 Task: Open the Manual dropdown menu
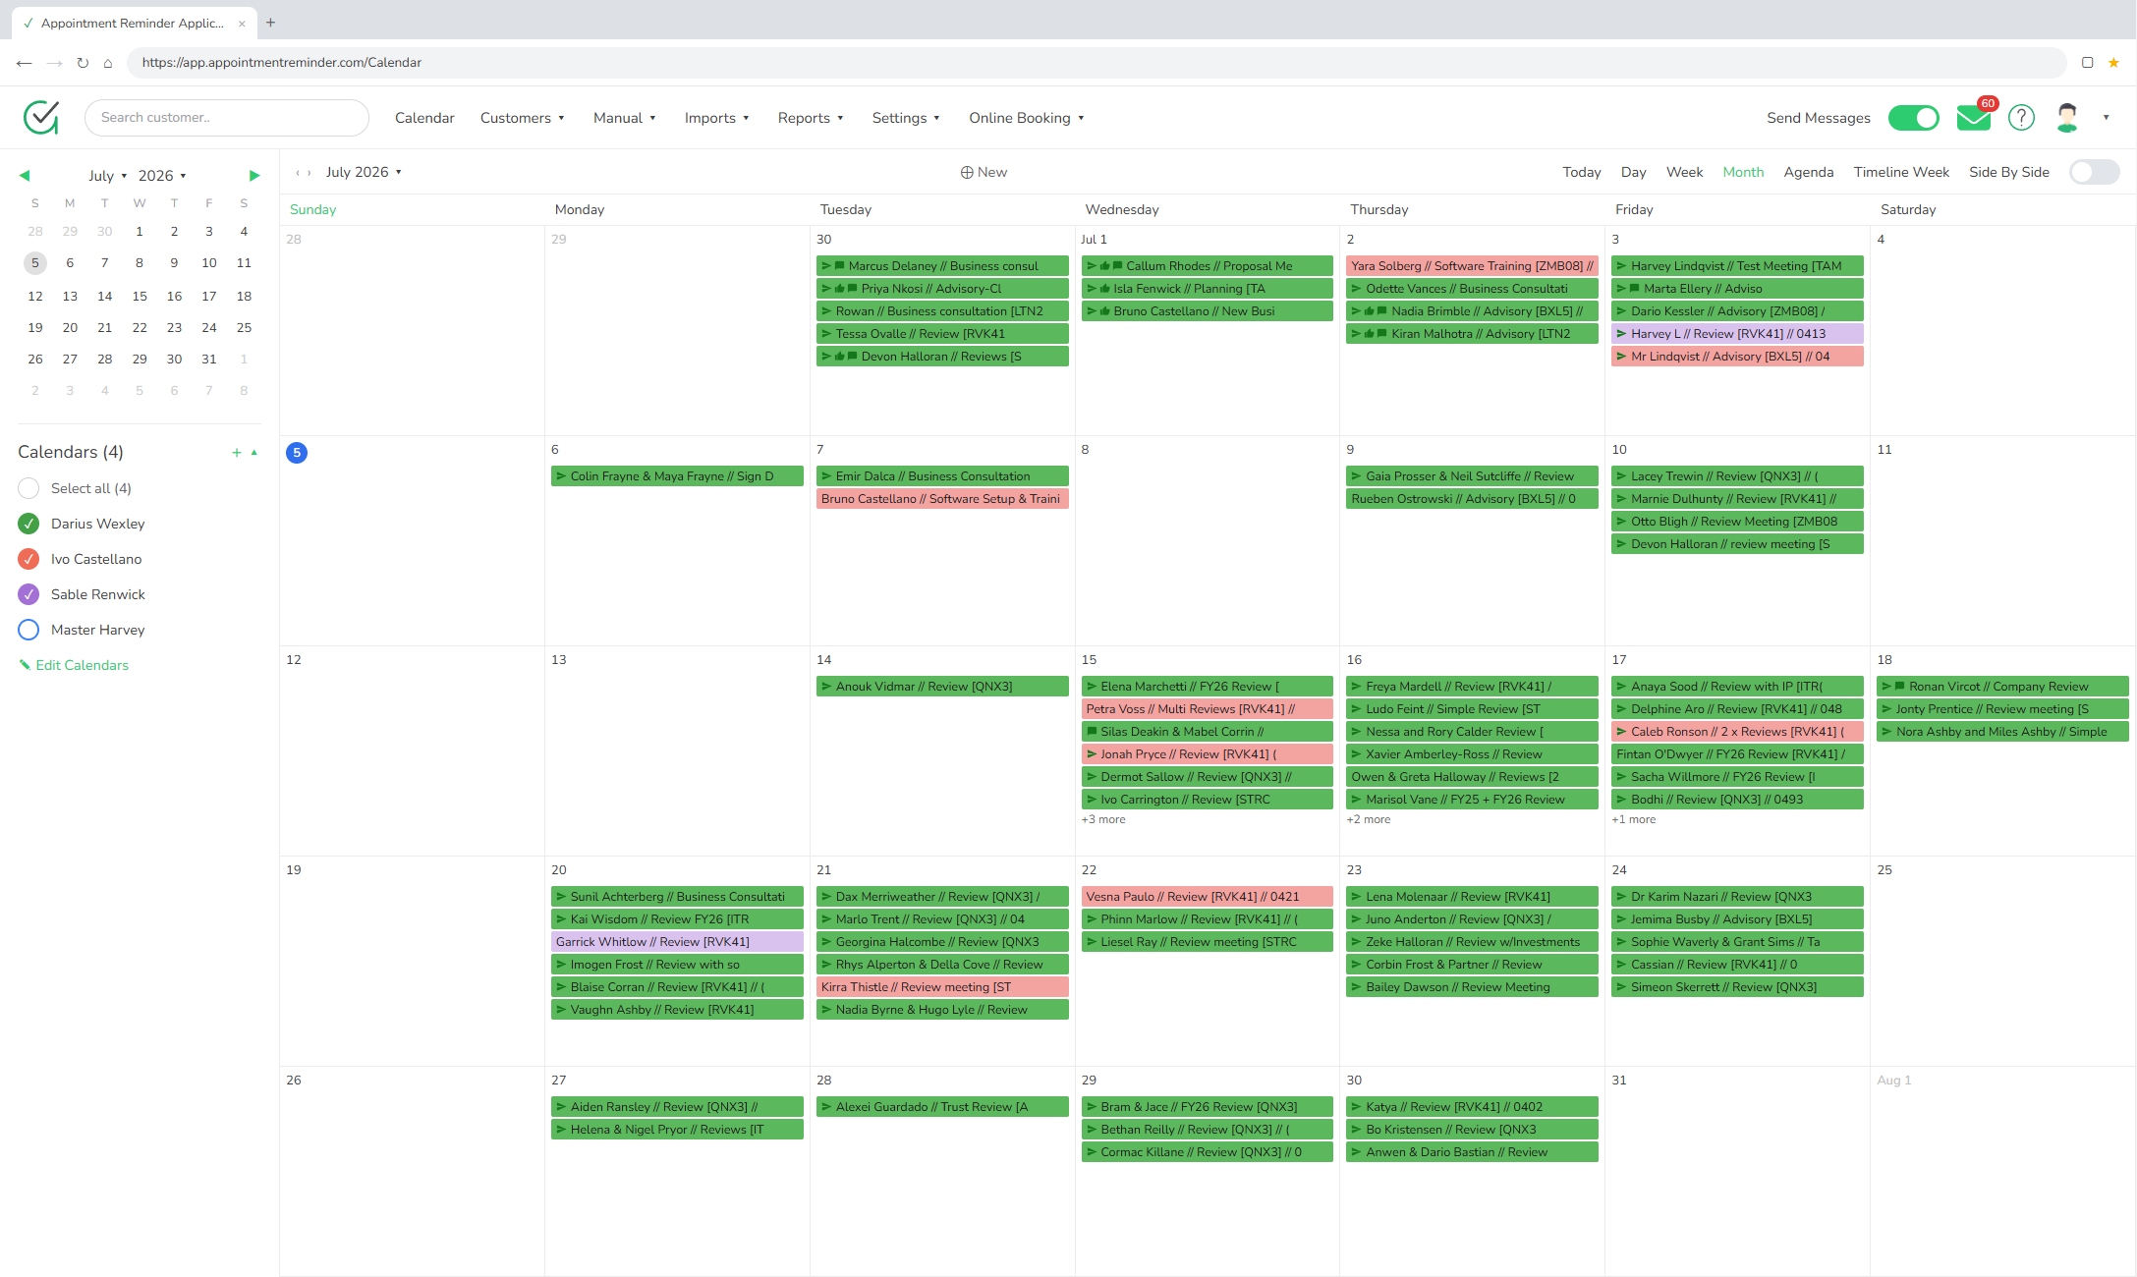tap(624, 118)
